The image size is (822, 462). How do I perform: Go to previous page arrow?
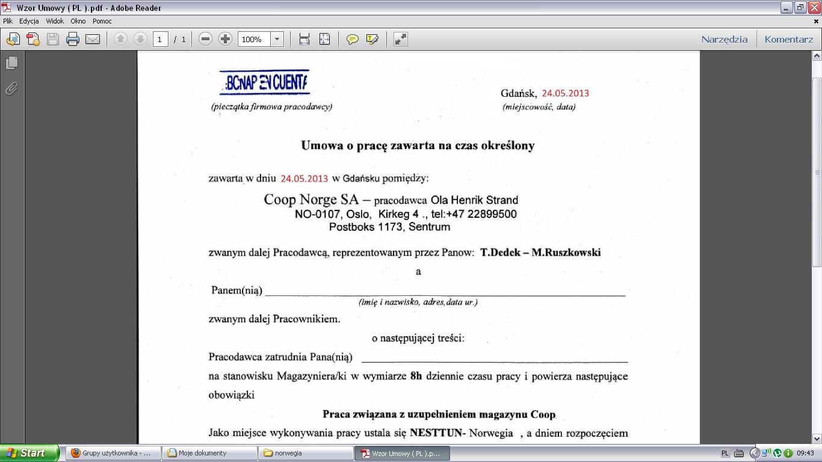(x=120, y=39)
